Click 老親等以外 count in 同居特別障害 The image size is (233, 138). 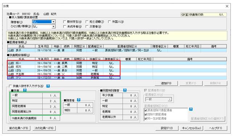pos(130,117)
